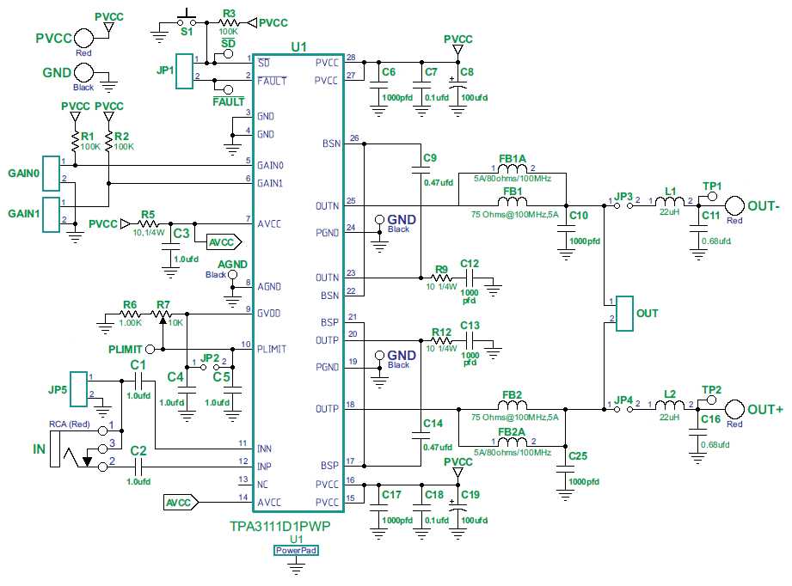Viewport: 792px width, 586px height.
Task: Click the R2 100K pull-up resistor
Action: pos(108,142)
